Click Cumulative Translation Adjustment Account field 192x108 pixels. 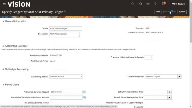[x=66, y=97]
